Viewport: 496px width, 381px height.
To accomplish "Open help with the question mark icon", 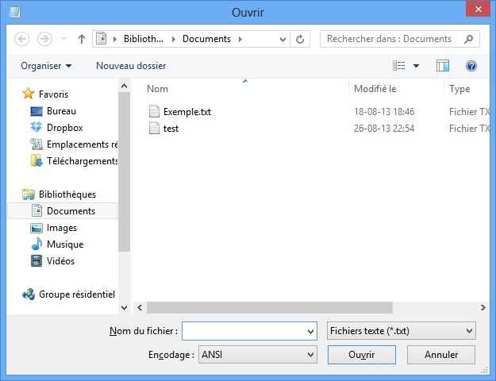I will tap(471, 66).
